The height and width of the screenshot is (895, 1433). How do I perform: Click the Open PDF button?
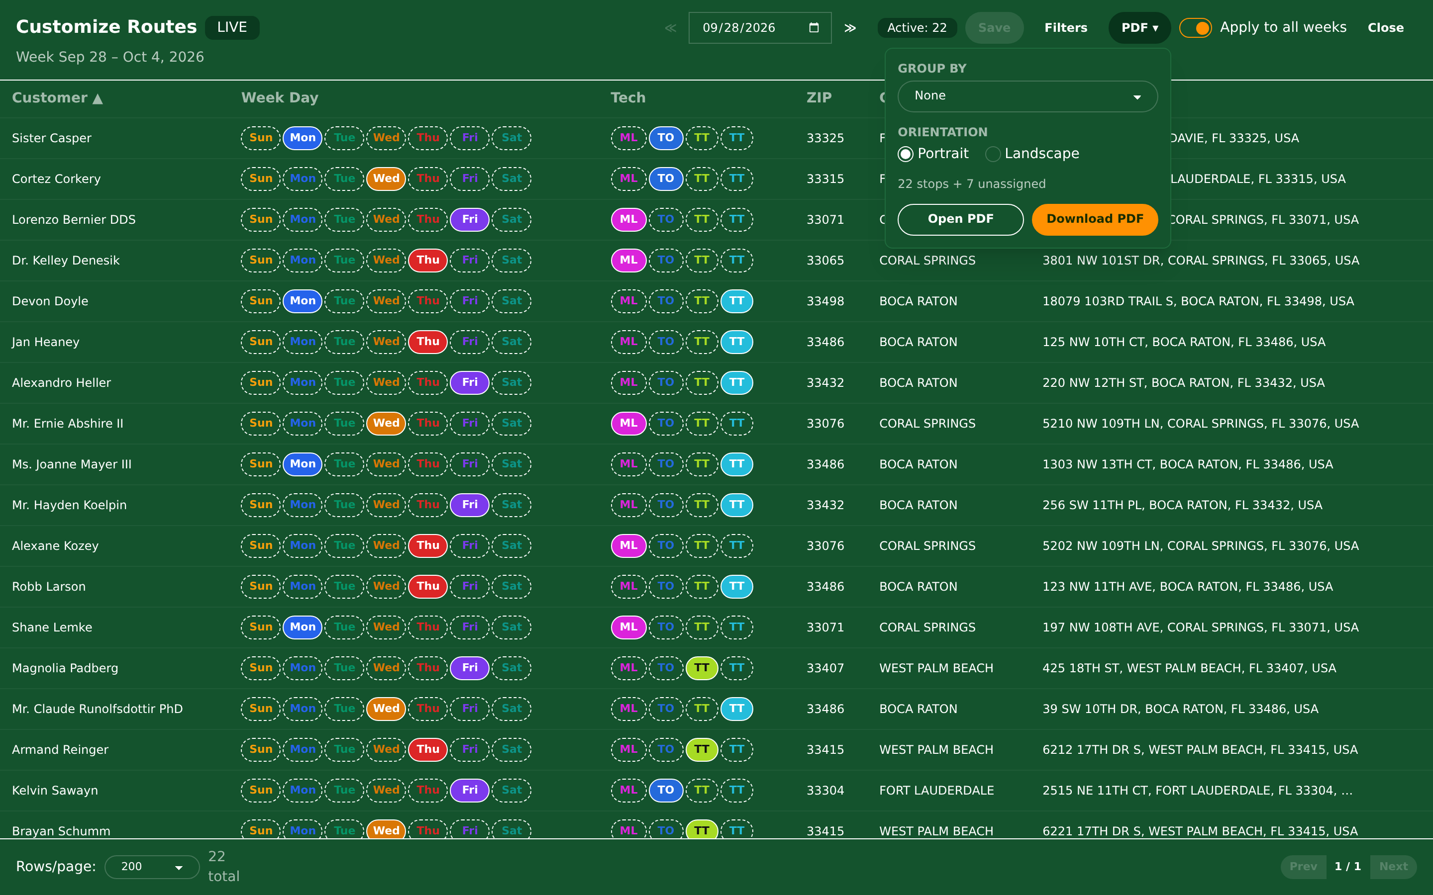960,219
